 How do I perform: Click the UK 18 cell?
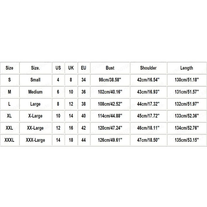coord(71,140)
